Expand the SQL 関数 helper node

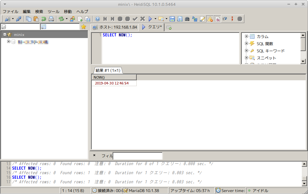tap(247, 44)
